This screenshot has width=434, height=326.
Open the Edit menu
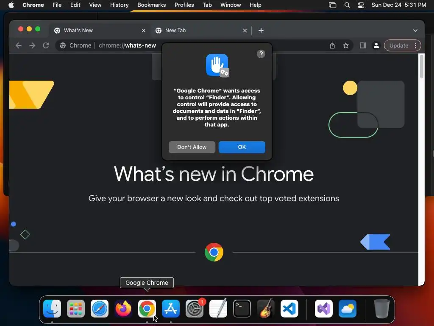click(x=75, y=5)
